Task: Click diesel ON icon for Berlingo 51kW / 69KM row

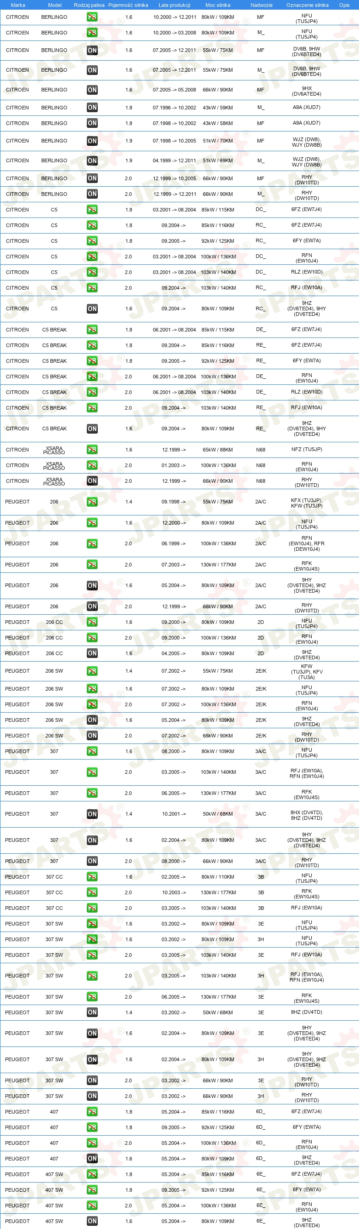Action: 92,161
